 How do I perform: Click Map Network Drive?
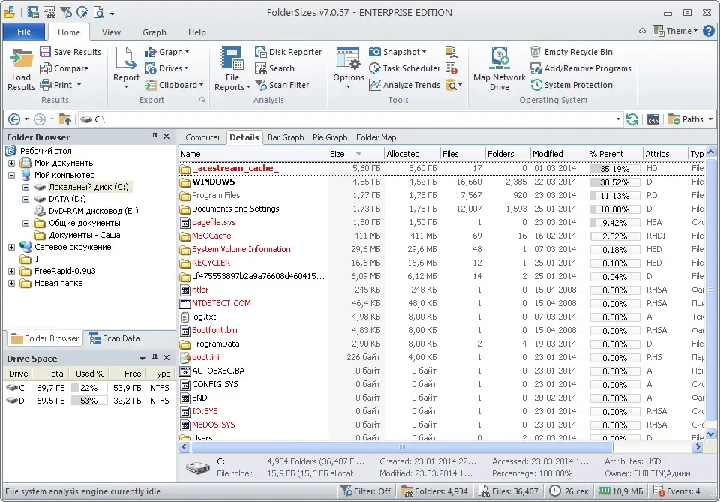tap(499, 69)
